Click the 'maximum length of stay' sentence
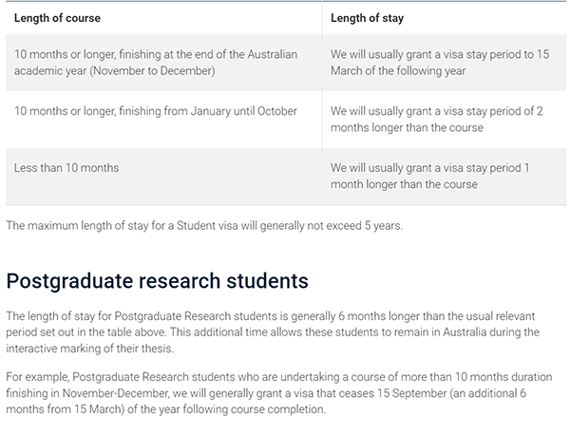This screenshot has width=570, height=435. (x=204, y=226)
